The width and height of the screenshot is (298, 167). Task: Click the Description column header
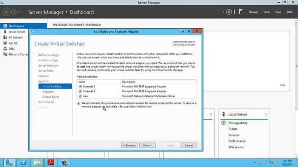coord(158,82)
